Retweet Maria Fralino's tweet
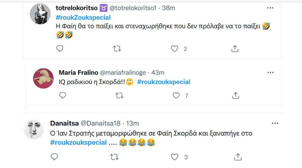Image resolution: width=302 pixels, height=168 pixels. point(120,95)
